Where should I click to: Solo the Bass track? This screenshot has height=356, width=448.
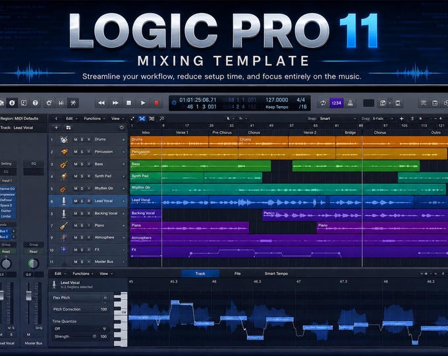[x=82, y=164]
